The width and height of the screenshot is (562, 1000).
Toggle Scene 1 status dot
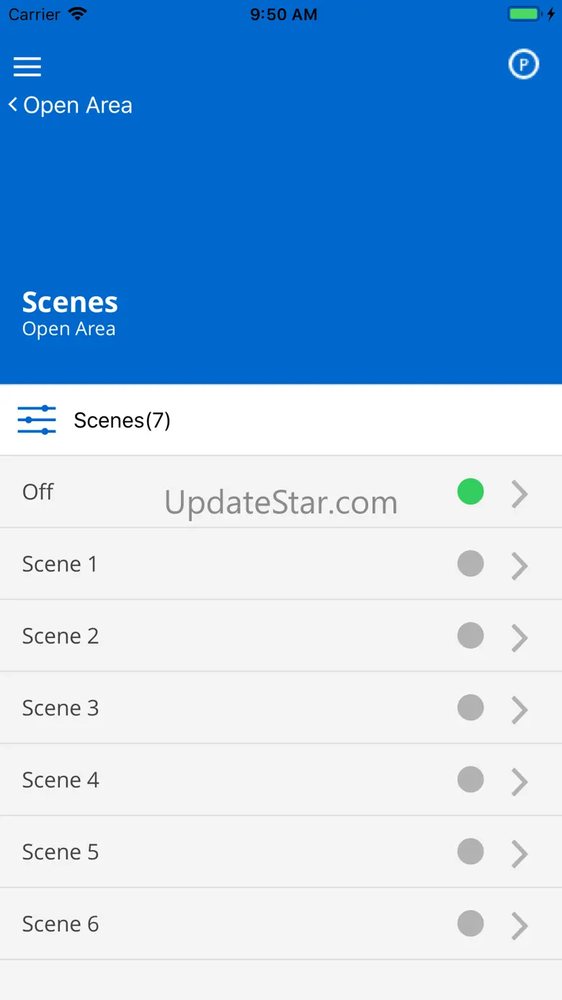pyautogui.click(x=470, y=564)
